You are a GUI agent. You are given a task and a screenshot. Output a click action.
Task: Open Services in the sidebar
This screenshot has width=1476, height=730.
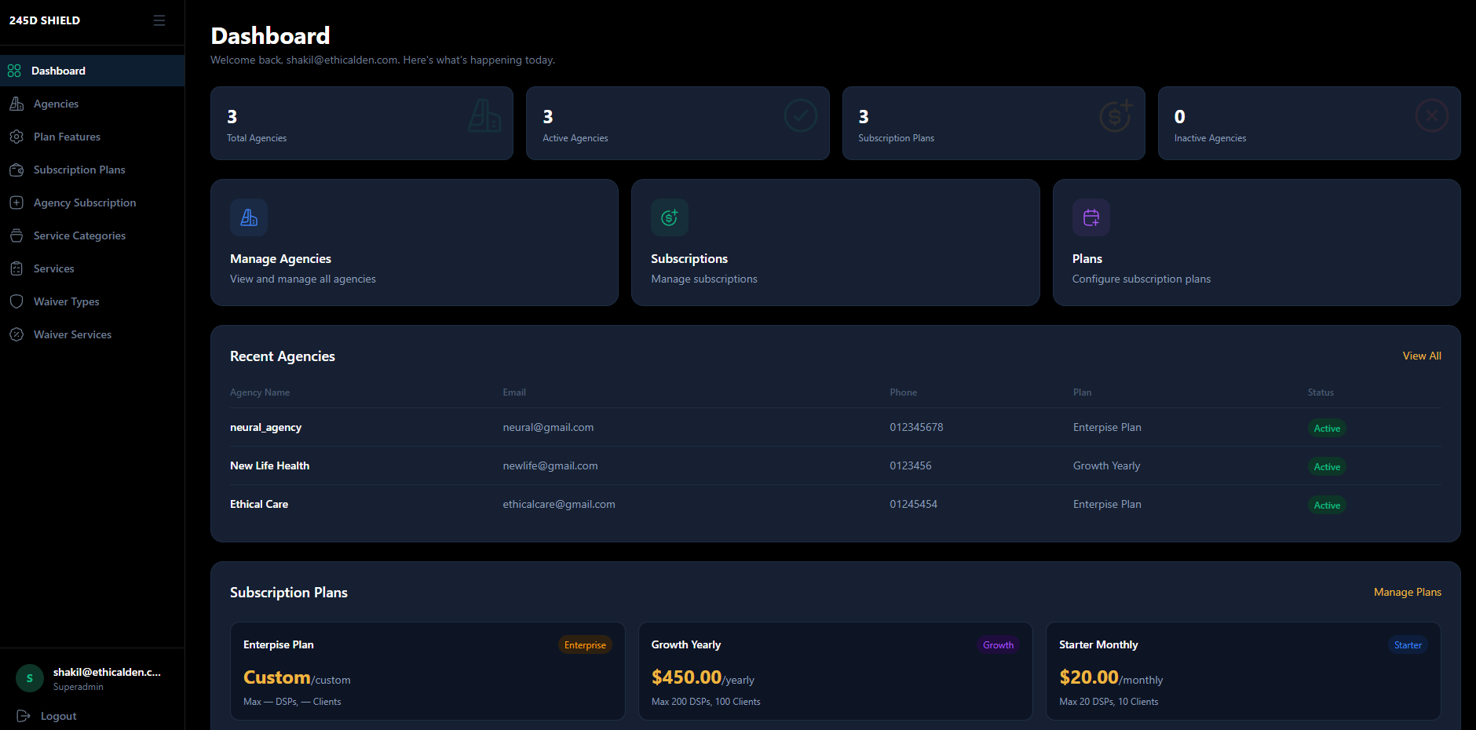click(93, 268)
